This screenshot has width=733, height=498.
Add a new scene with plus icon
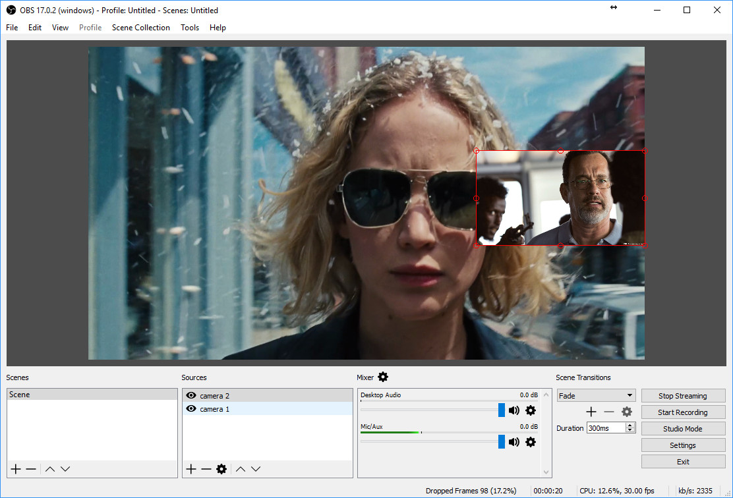(16, 469)
